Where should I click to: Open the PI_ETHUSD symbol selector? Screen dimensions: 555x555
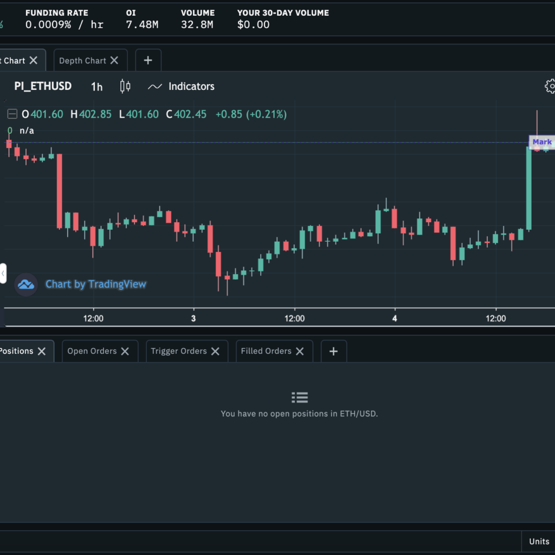[x=42, y=86]
